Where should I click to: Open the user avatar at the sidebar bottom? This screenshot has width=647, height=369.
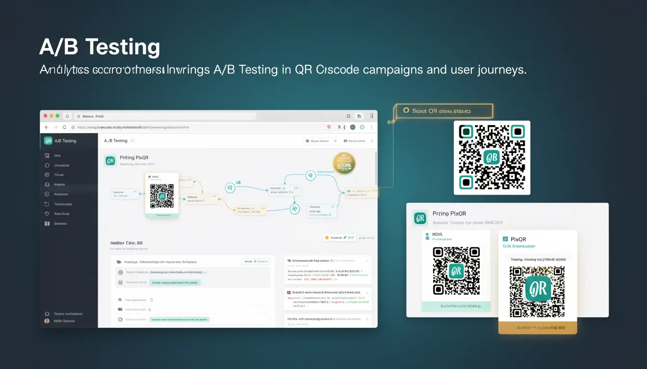point(47,321)
